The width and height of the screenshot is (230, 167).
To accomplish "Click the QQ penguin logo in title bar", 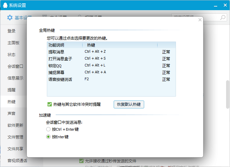I will pos(5,5).
